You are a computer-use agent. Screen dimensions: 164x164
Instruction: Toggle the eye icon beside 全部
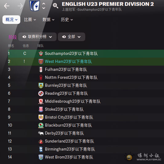[64, 37]
